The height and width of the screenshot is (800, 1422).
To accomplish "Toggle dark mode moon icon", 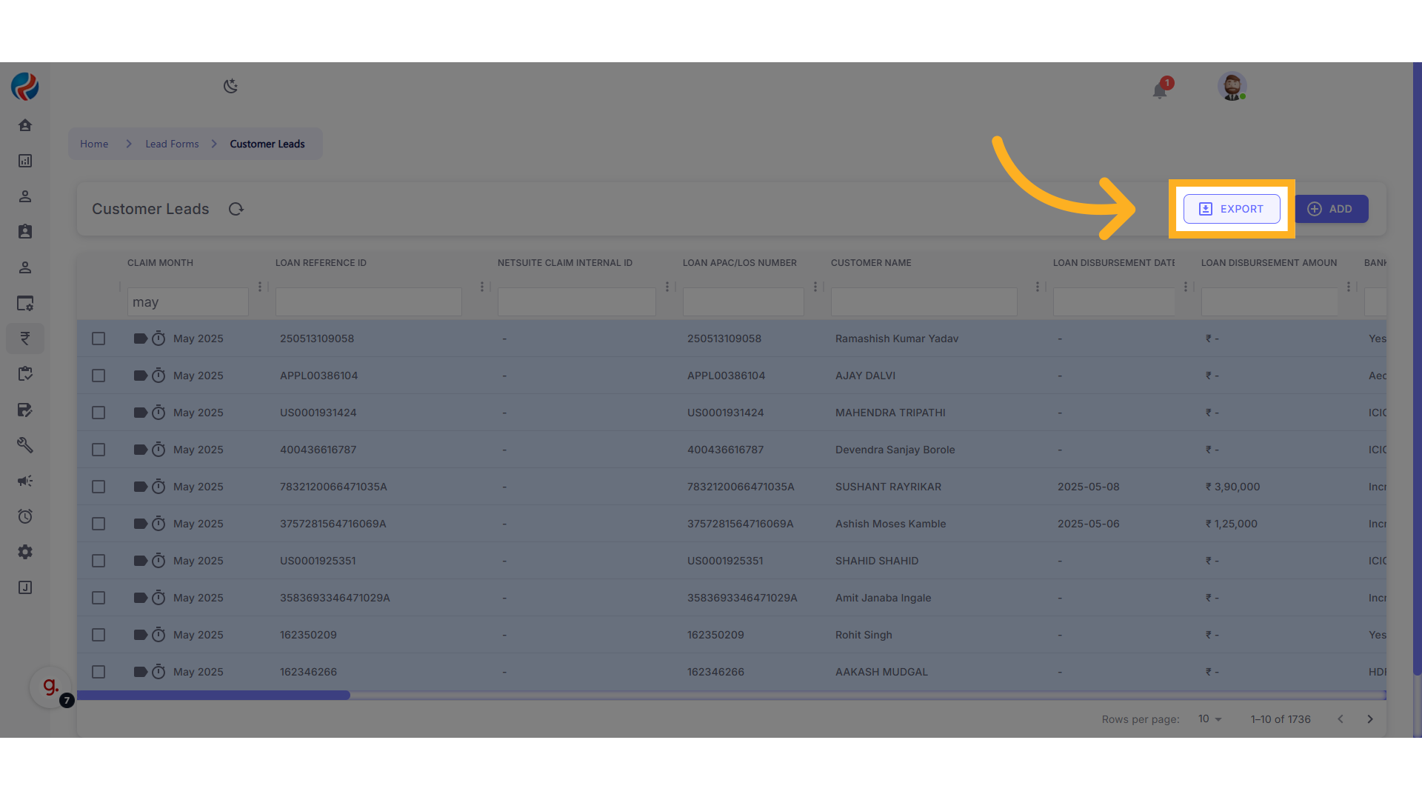I will [230, 86].
